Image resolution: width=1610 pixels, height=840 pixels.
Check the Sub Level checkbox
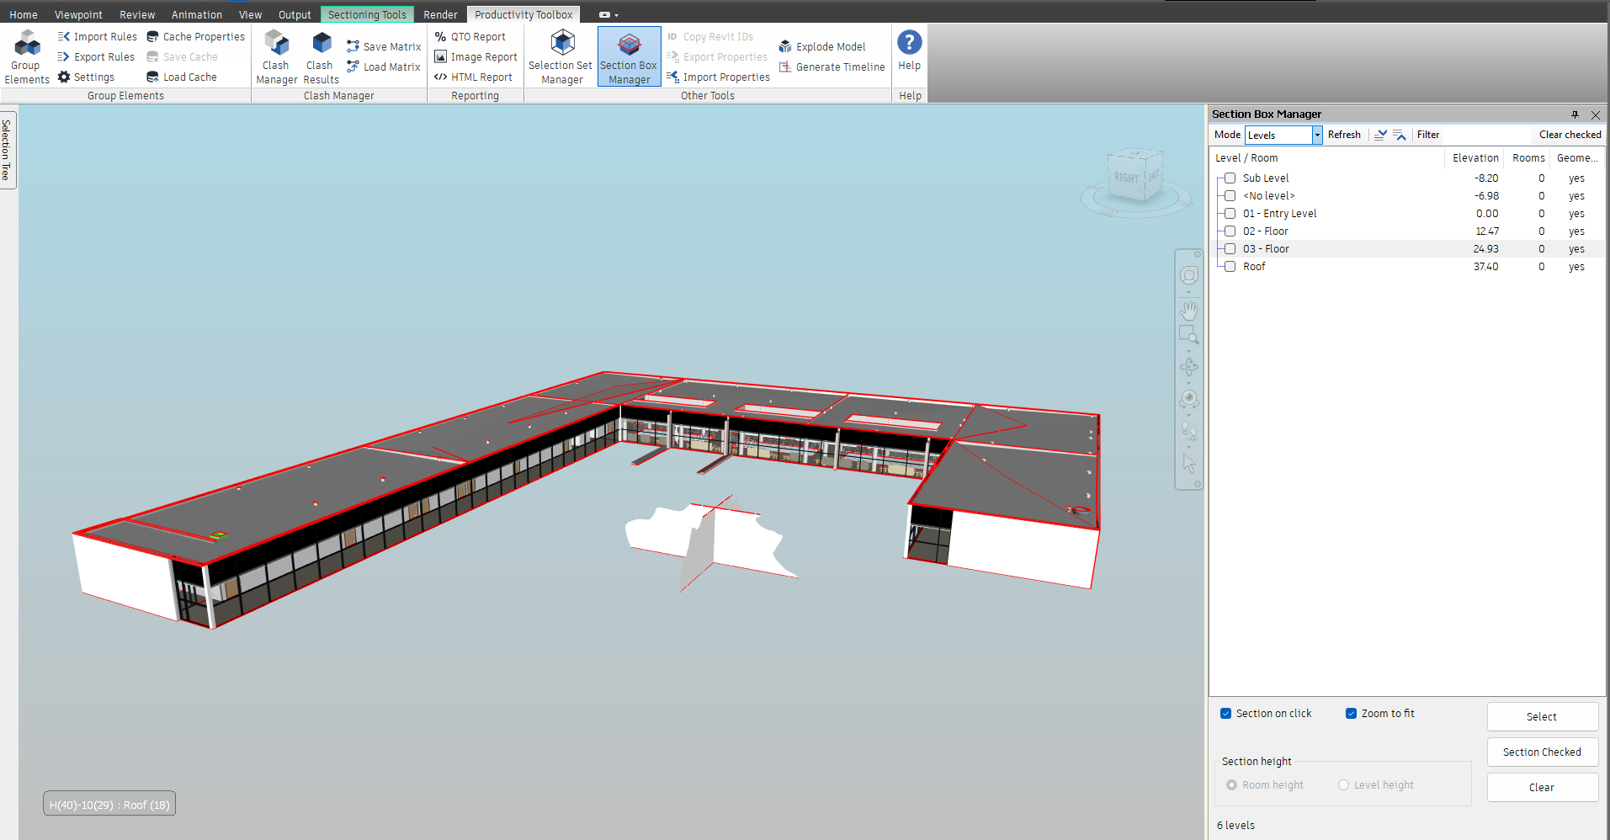point(1230,178)
